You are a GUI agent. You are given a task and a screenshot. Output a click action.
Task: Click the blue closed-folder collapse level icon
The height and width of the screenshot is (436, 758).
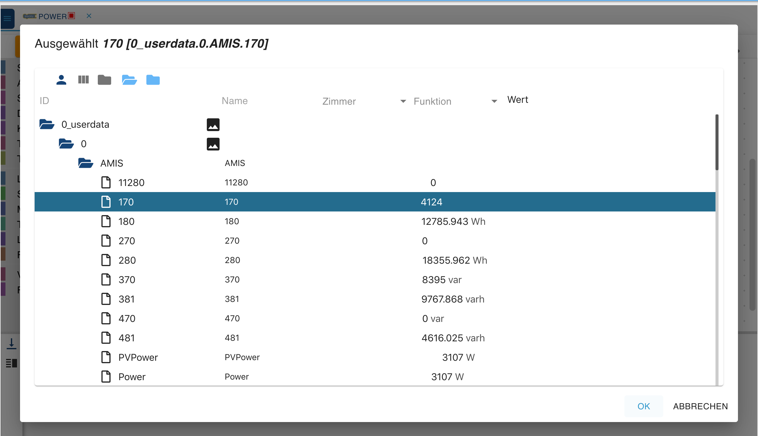[x=153, y=80]
